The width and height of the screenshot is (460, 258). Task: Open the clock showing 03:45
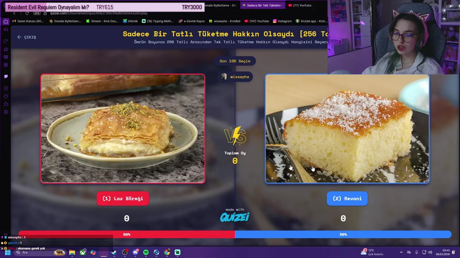[x=443, y=252]
